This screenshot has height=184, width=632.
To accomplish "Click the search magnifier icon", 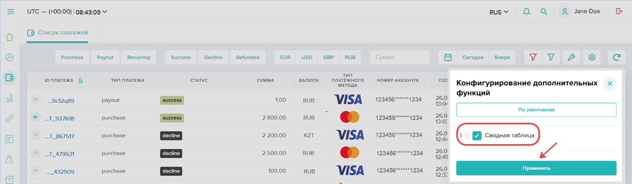I will pos(543,12).
